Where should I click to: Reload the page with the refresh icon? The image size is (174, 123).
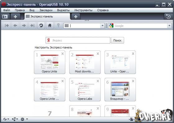41,26
